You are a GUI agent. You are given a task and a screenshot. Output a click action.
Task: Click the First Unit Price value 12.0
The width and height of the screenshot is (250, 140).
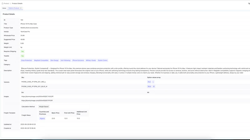(x=66, y=119)
